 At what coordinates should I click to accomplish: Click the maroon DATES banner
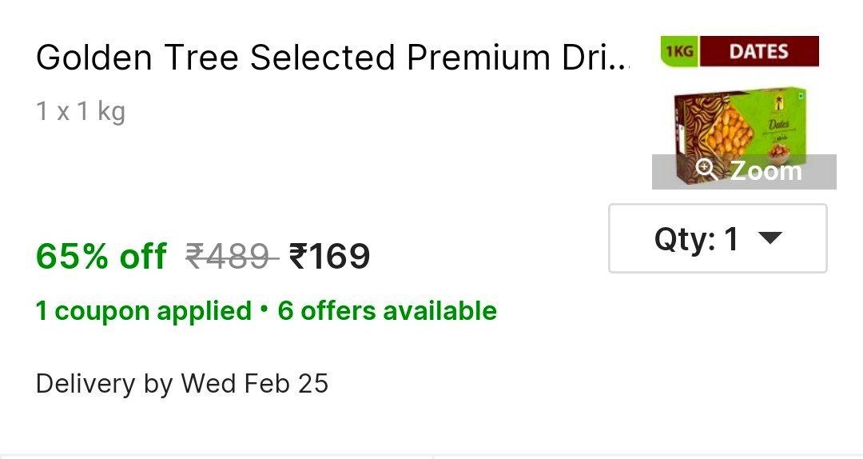pos(758,52)
